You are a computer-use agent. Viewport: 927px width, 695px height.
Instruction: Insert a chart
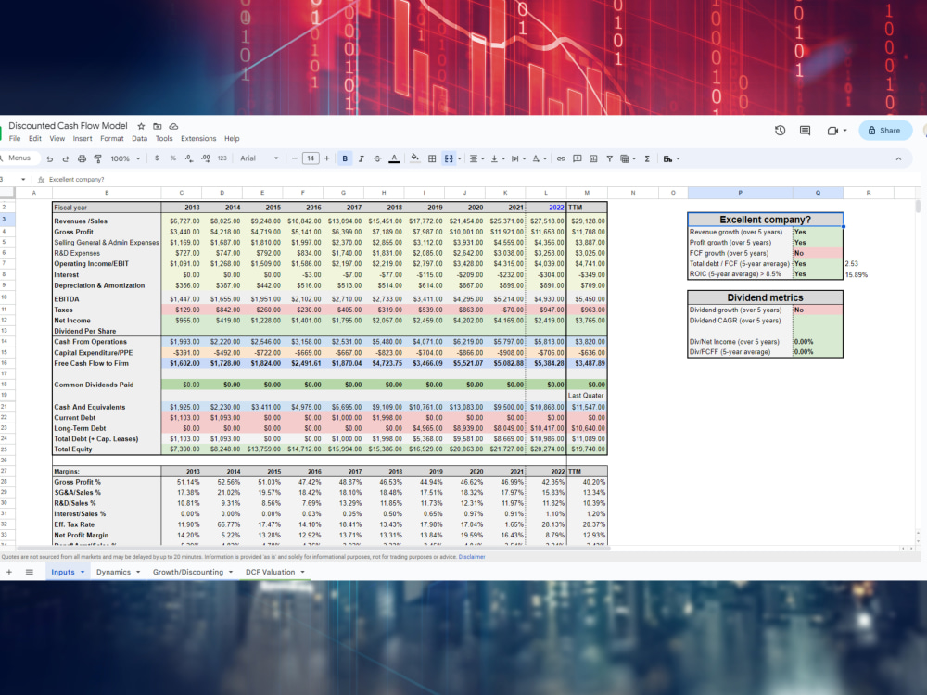pyautogui.click(x=593, y=158)
